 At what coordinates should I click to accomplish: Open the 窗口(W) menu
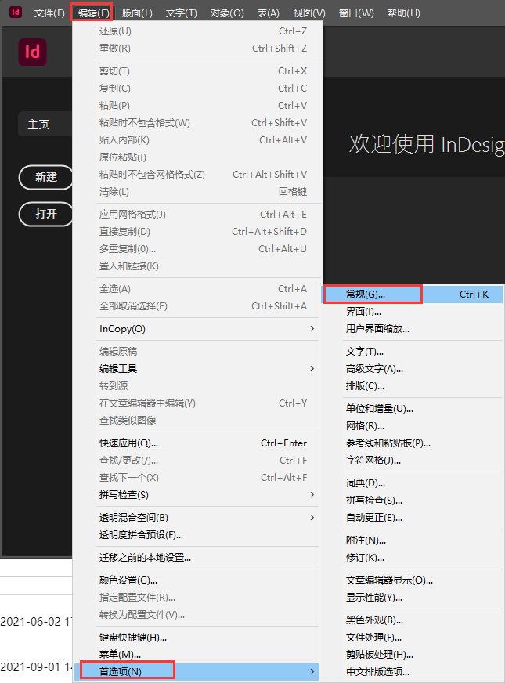click(x=356, y=13)
